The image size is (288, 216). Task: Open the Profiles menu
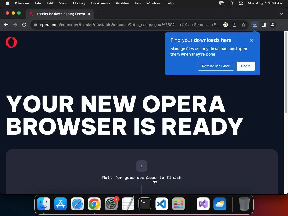[x=122, y=3]
